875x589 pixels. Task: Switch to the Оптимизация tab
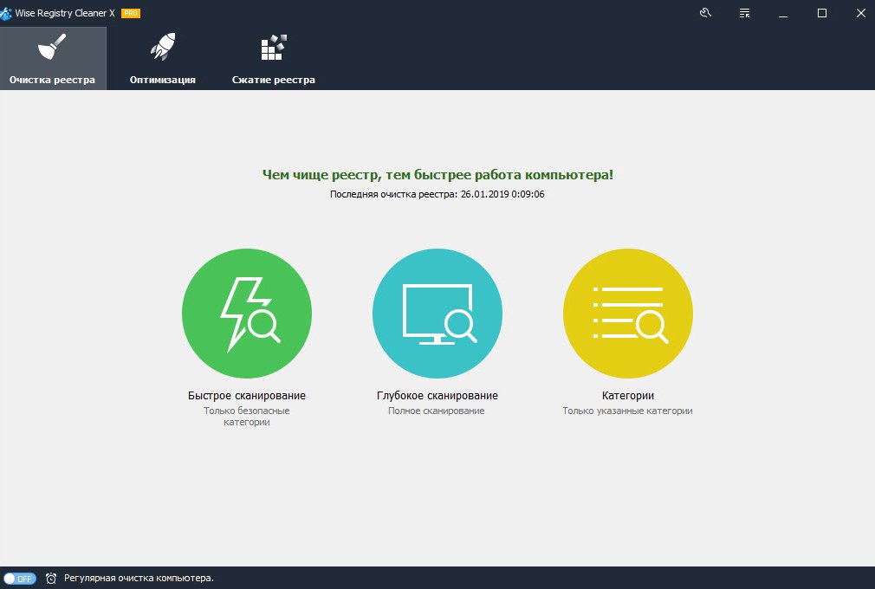162,59
